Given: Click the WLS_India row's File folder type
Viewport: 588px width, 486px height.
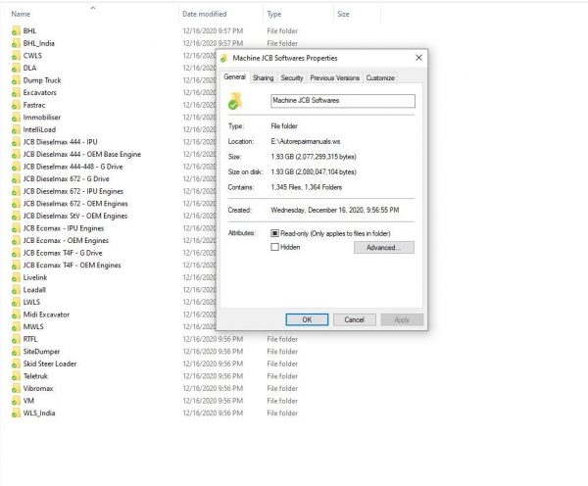Looking at the screenshot, I should [282, 413].
